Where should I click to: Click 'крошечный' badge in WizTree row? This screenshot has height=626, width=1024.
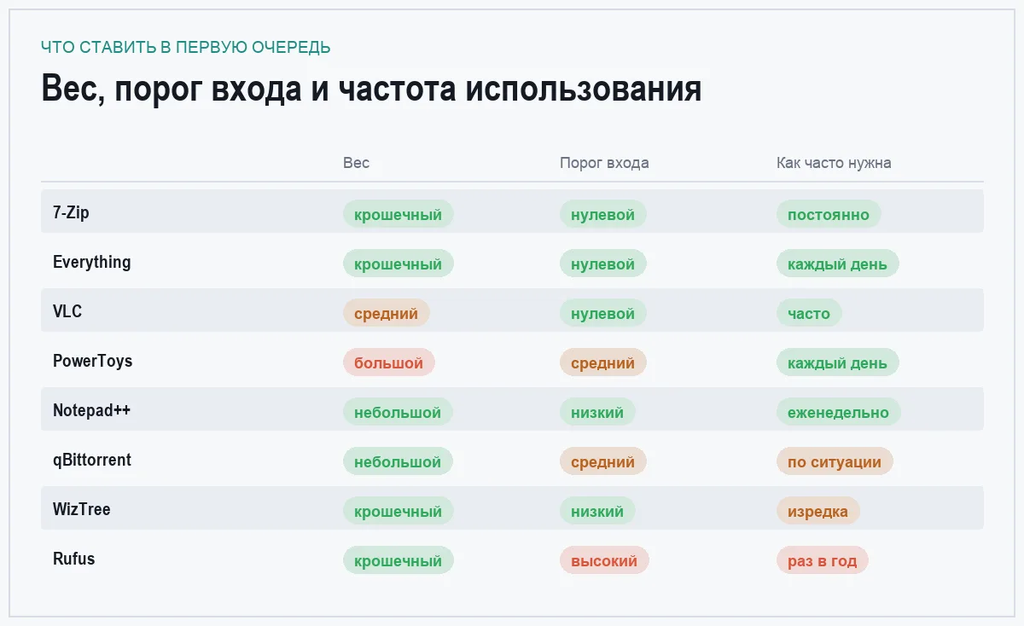point(399,511)
